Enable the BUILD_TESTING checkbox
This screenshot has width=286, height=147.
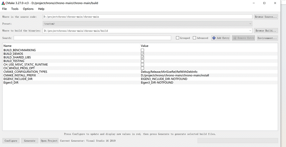pyautogui.click(x=142, y=61)
